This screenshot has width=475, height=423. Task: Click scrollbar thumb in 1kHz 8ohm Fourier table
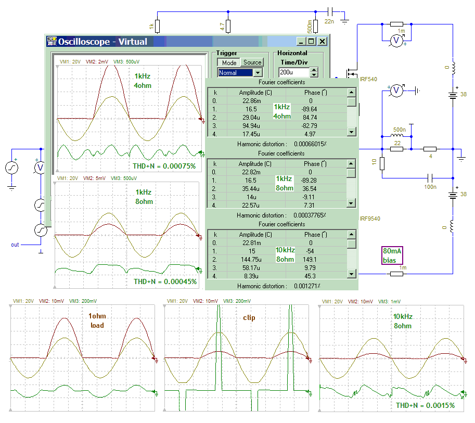tap(351, 173)
